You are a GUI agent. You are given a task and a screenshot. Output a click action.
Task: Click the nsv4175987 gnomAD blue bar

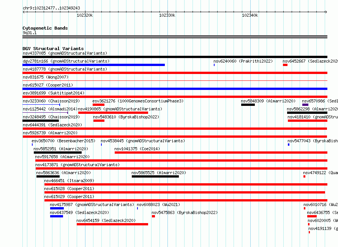57,208
